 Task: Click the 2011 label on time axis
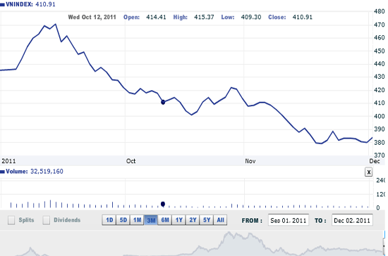click(x=8, y=161)
